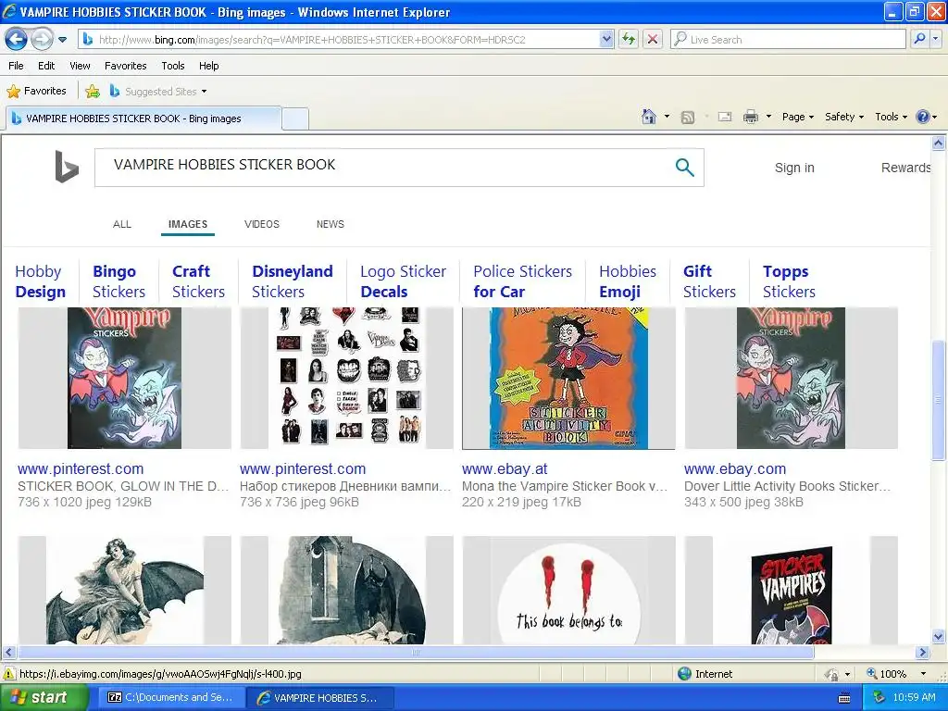Screen dimensions: 948x711
Task: Open the search provider dropdown arrow
Action: (x=935, y=39)
